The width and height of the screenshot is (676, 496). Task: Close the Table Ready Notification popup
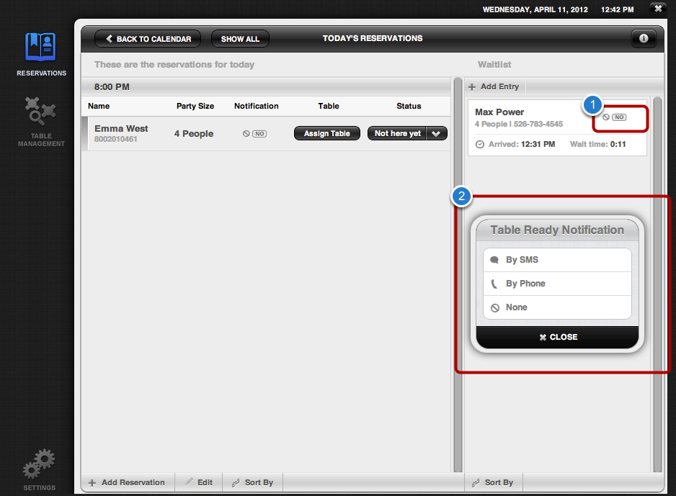click(557, 337)
